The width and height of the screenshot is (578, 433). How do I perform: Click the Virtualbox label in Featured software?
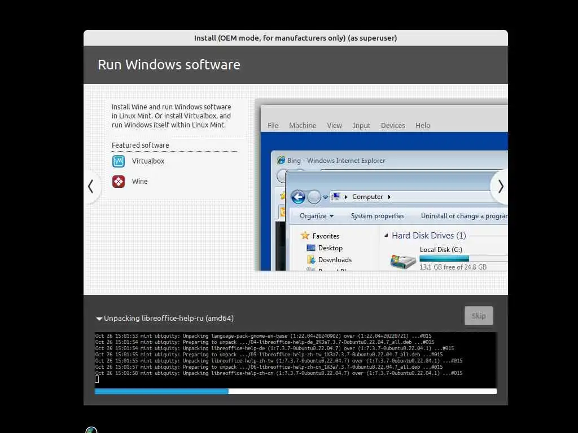click(x=148, y=161)
